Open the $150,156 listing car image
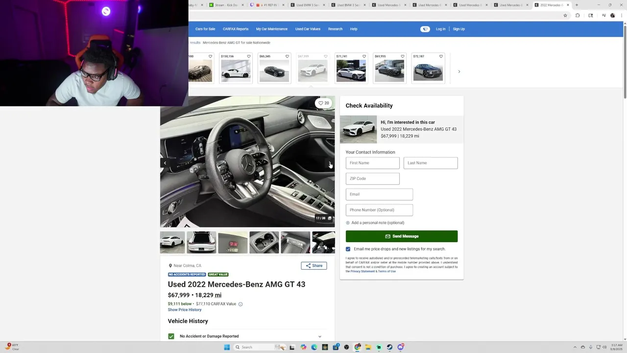 coord(236,71)
